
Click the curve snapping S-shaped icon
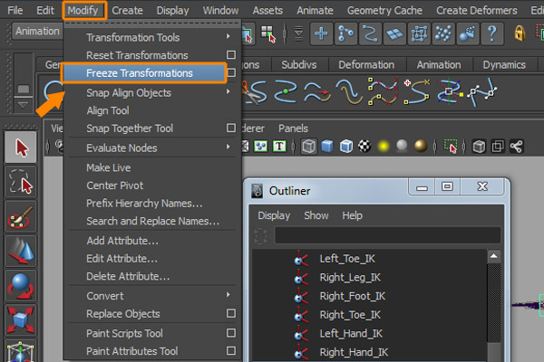tap(370, 33)
